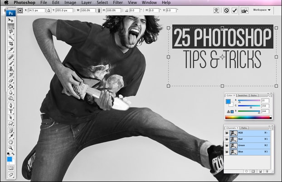Image resolution: width=282 pixels, height=182 pixels.
Task: Hide the RGB channel eye
Action: coord(227,133)
